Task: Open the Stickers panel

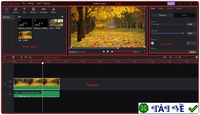Action: [33, 10]
